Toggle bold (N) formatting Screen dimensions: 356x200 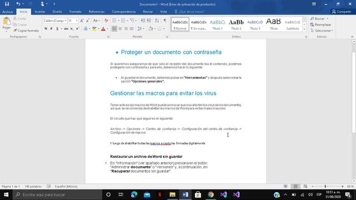pos(46,28)
